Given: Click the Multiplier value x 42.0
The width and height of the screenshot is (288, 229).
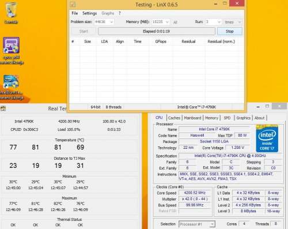Looking at the screenshot, I should click(x=195, y=199).
